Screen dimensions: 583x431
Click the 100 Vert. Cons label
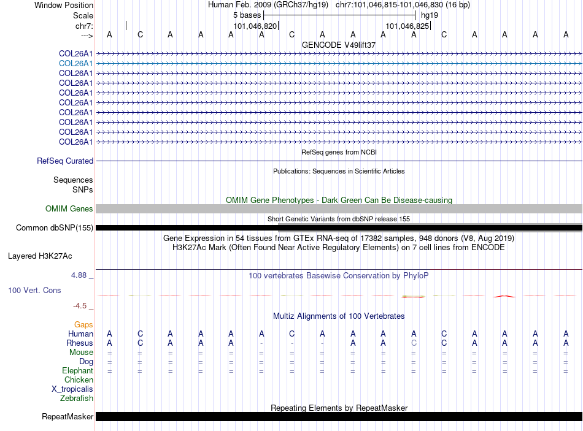[x=34, y=291]
